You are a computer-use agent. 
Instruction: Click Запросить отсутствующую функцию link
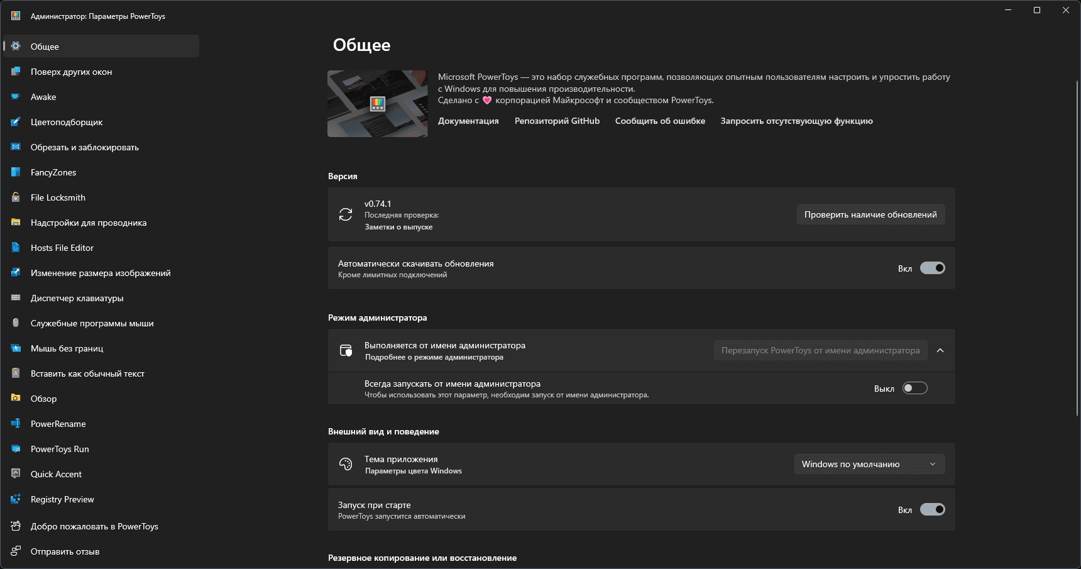point(796,121)
